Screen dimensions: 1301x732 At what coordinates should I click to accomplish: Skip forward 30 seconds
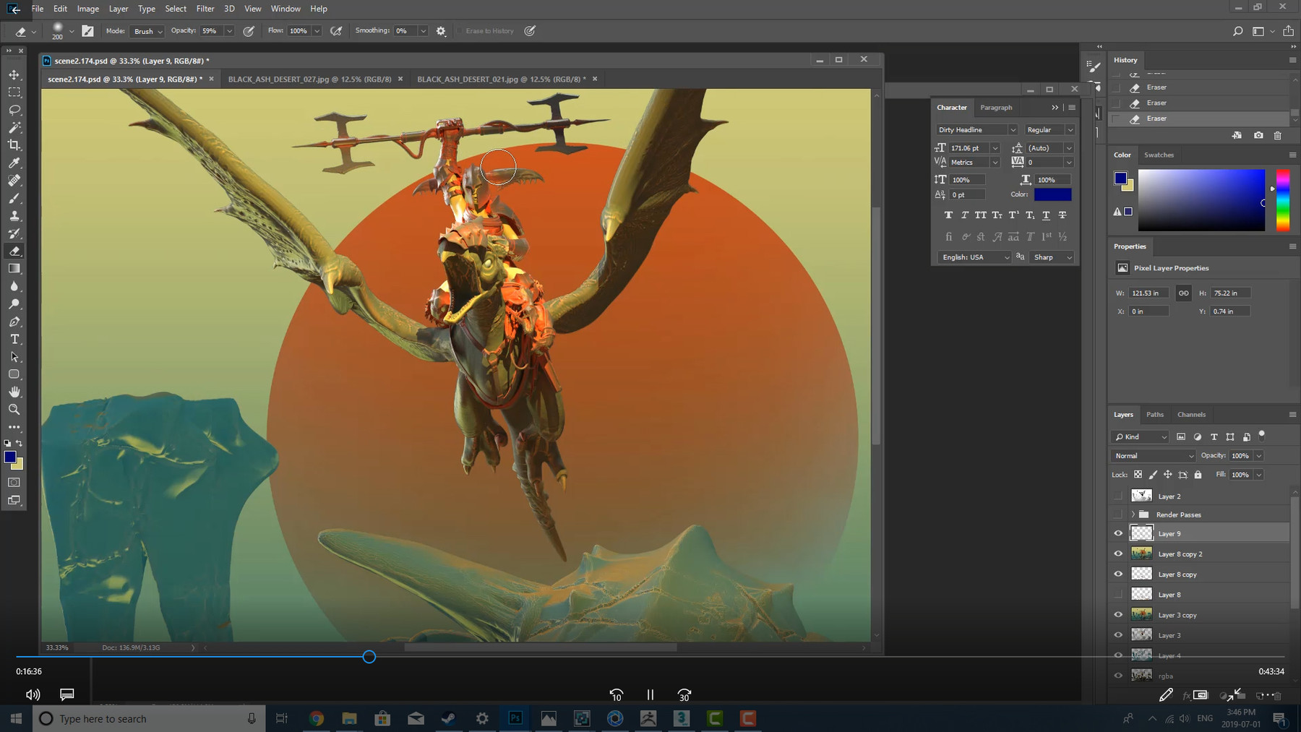pos(684,694)
